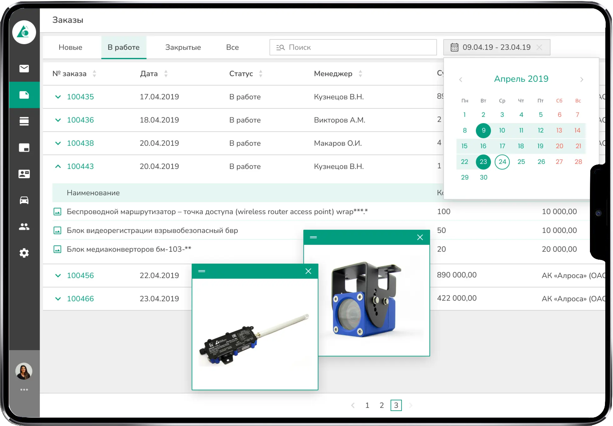
Task: Sort orders by Менеджер column
Action: click(360, 74)
